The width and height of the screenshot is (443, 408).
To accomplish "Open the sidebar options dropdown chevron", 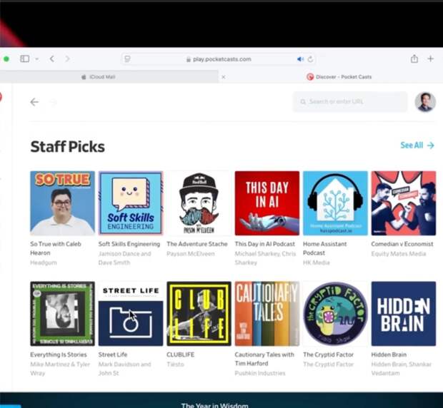I will tap(36, 59).
